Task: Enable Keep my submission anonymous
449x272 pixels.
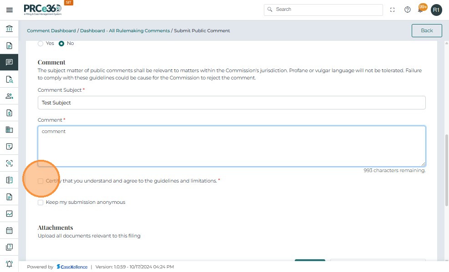Action: 40,203
